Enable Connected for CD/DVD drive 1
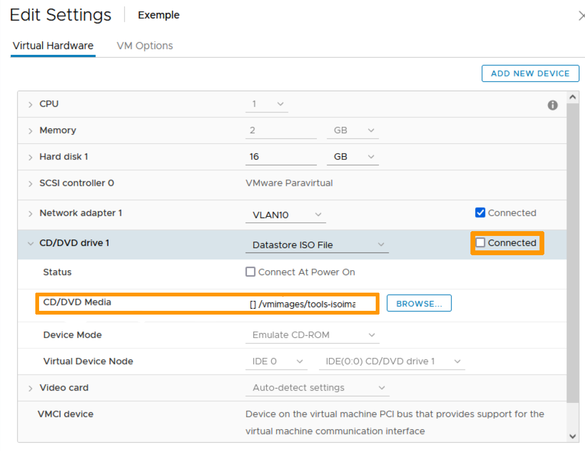 (x=481, y=243)
